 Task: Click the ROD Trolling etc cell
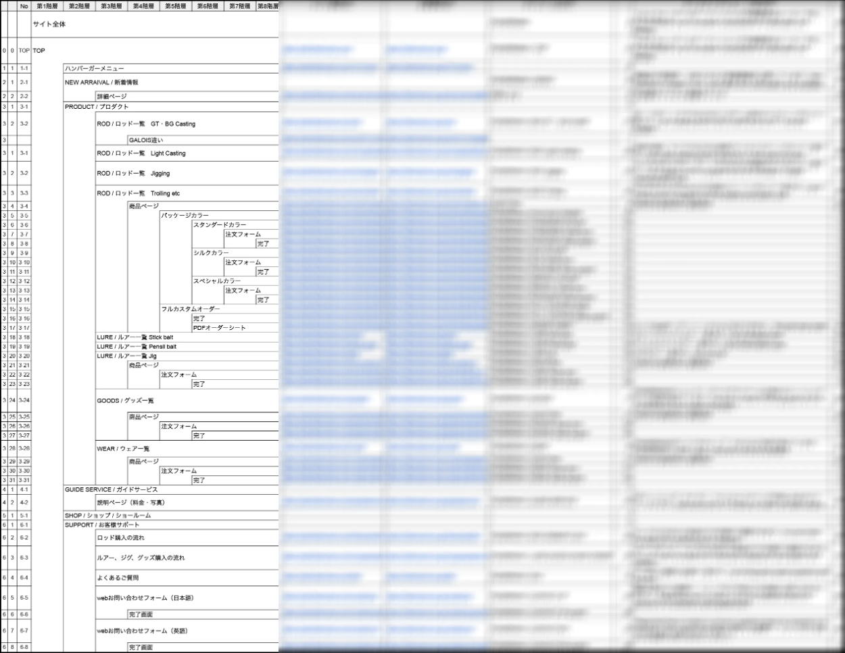187,193
